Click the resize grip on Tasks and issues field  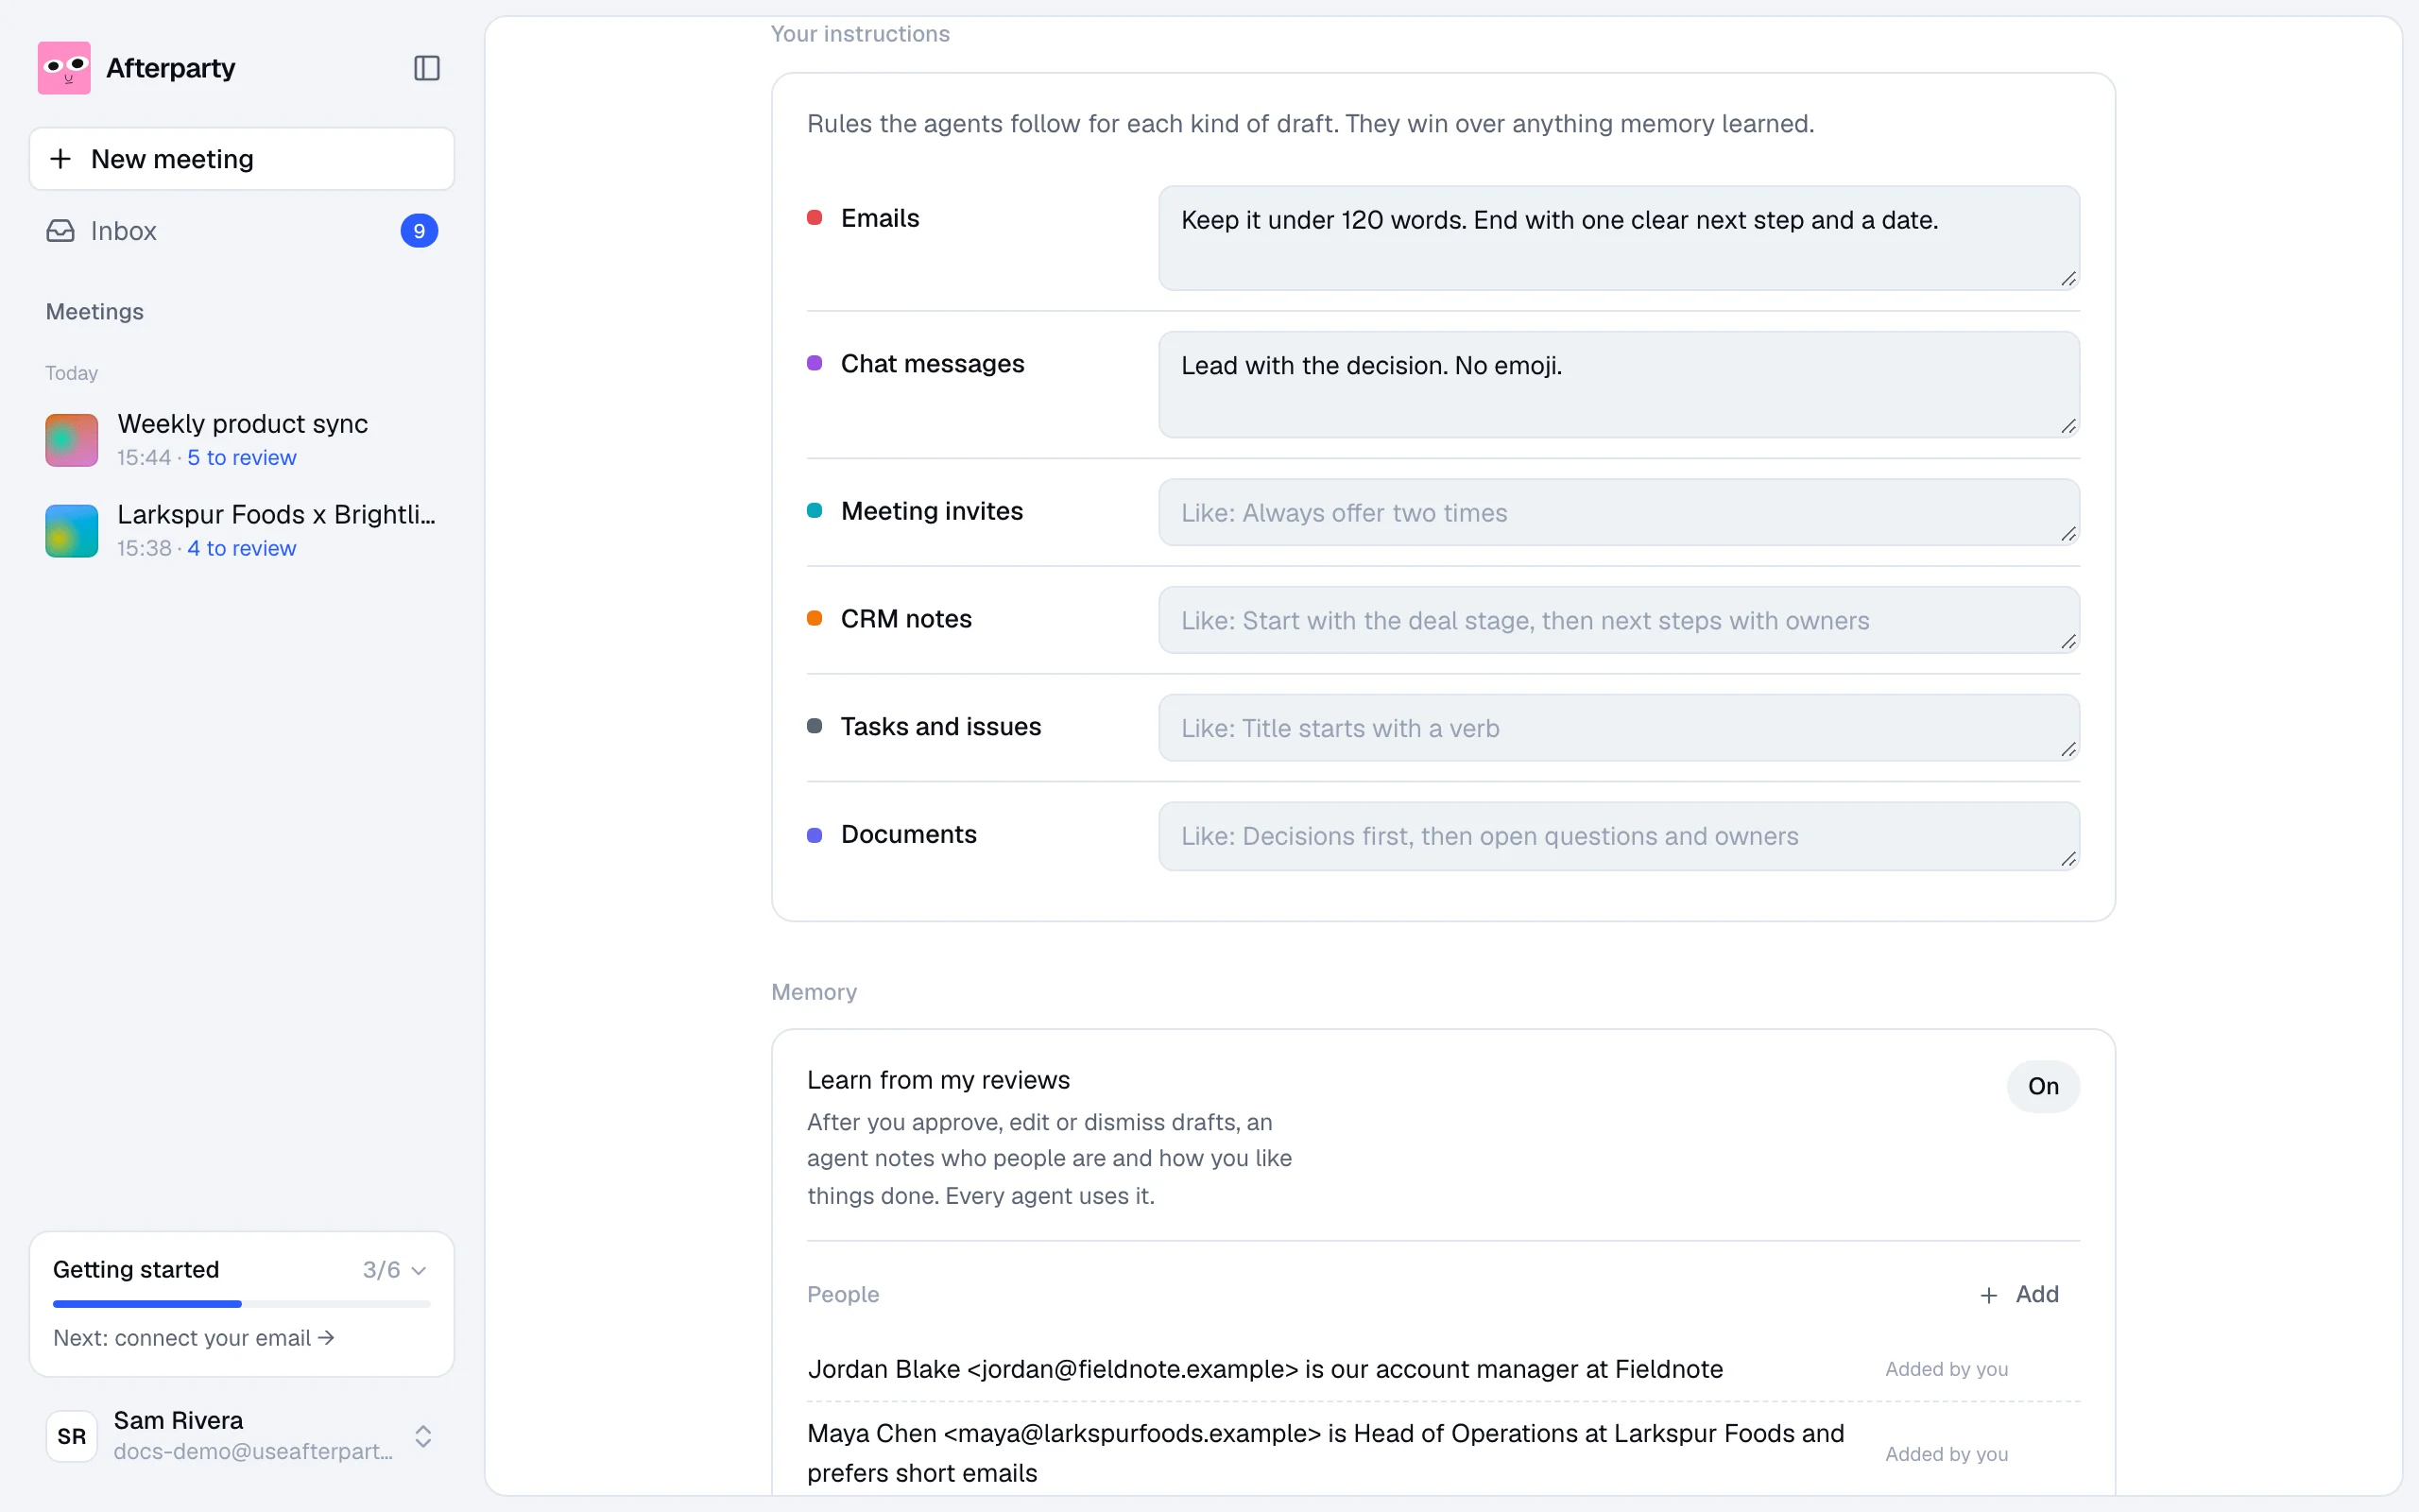coord(2068,750)
